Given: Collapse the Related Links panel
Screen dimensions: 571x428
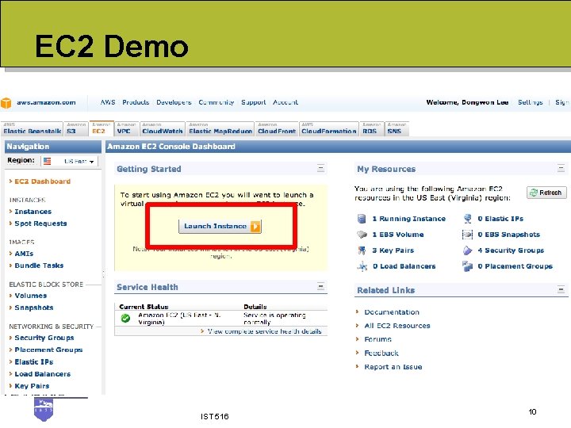Looking at the screenshot, I should click(561, 290).
